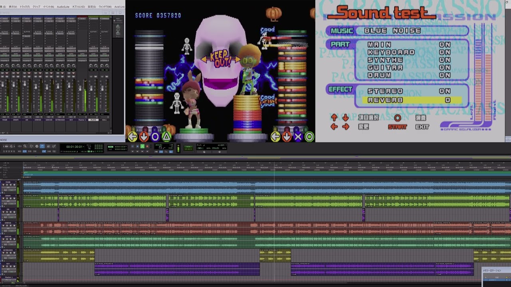Click START in the Sound test screen
This screenshot has width=511, height=287.
(x=397, y=127)
